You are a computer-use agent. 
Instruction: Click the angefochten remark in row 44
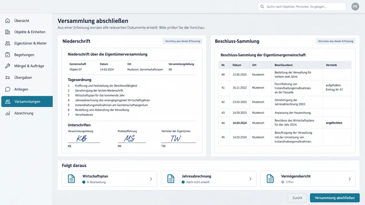pyautogui.click(x=334, y=123)
